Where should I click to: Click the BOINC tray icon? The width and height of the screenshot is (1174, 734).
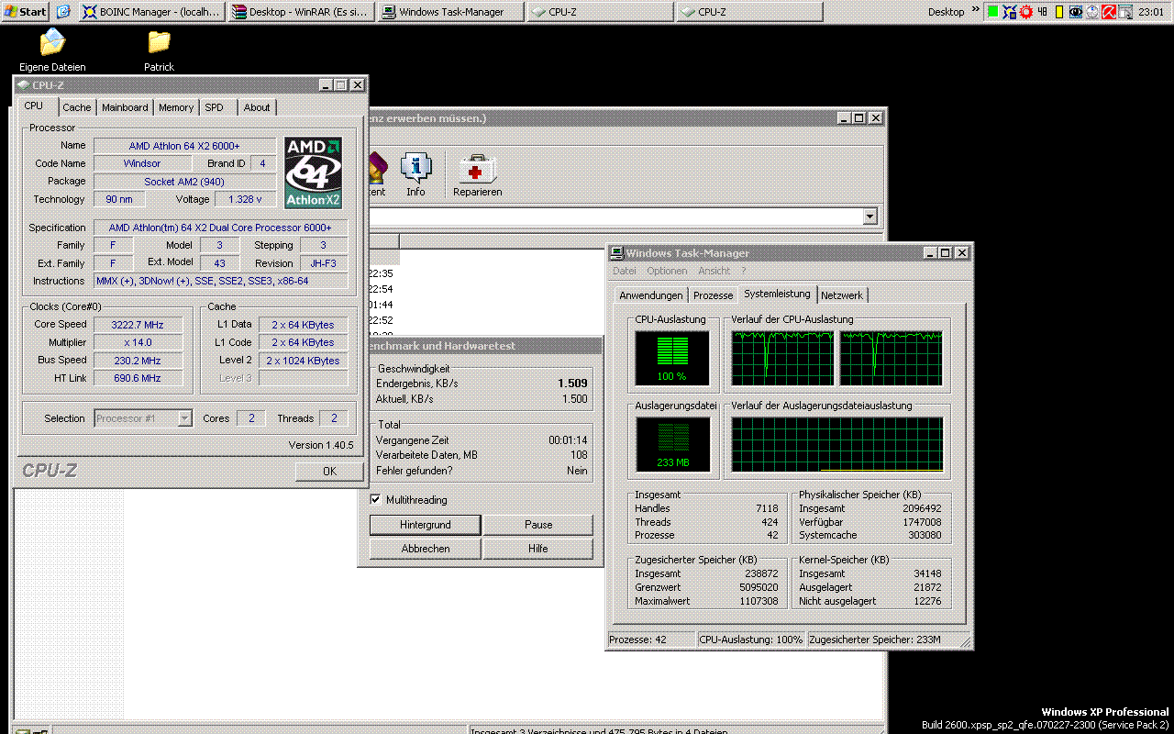coord(1010,12)
